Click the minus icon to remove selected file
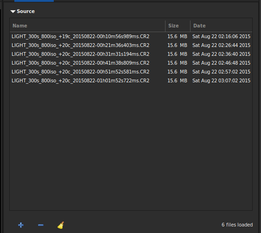The width and height of the screenshot is (261, 233). click(x=41, y=225)
